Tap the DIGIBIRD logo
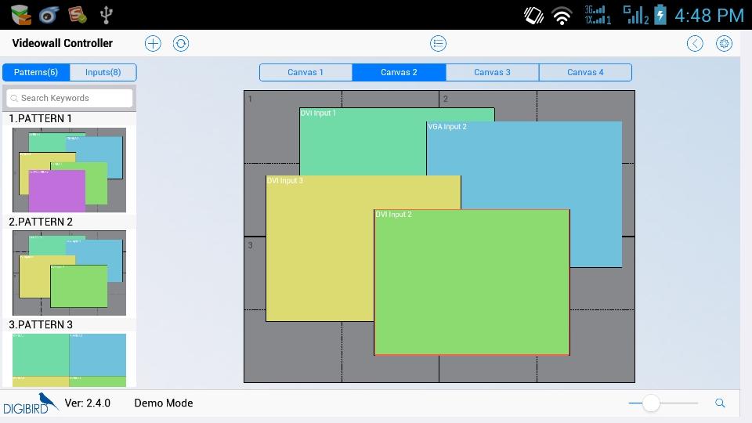 (30, 404)
